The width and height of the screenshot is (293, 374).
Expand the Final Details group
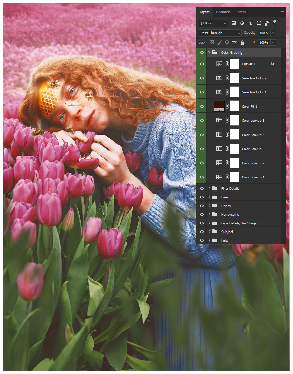[x=209, y=188]
